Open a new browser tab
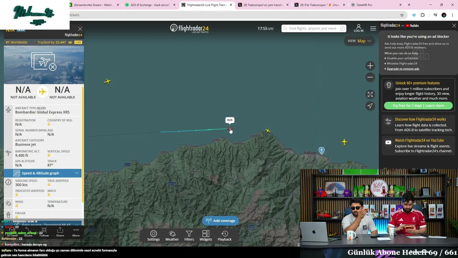The image size is (458, 258). pyautogui.click(x=409, y=5)
